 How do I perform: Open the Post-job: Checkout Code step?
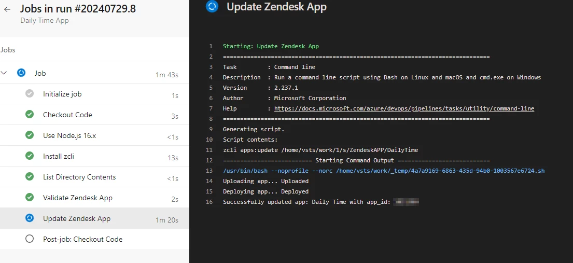(x=94, y=239)
